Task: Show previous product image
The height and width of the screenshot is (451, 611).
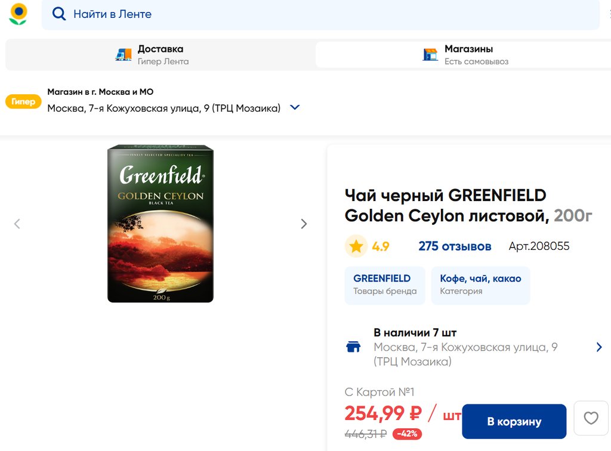Action: coord(17,224)
